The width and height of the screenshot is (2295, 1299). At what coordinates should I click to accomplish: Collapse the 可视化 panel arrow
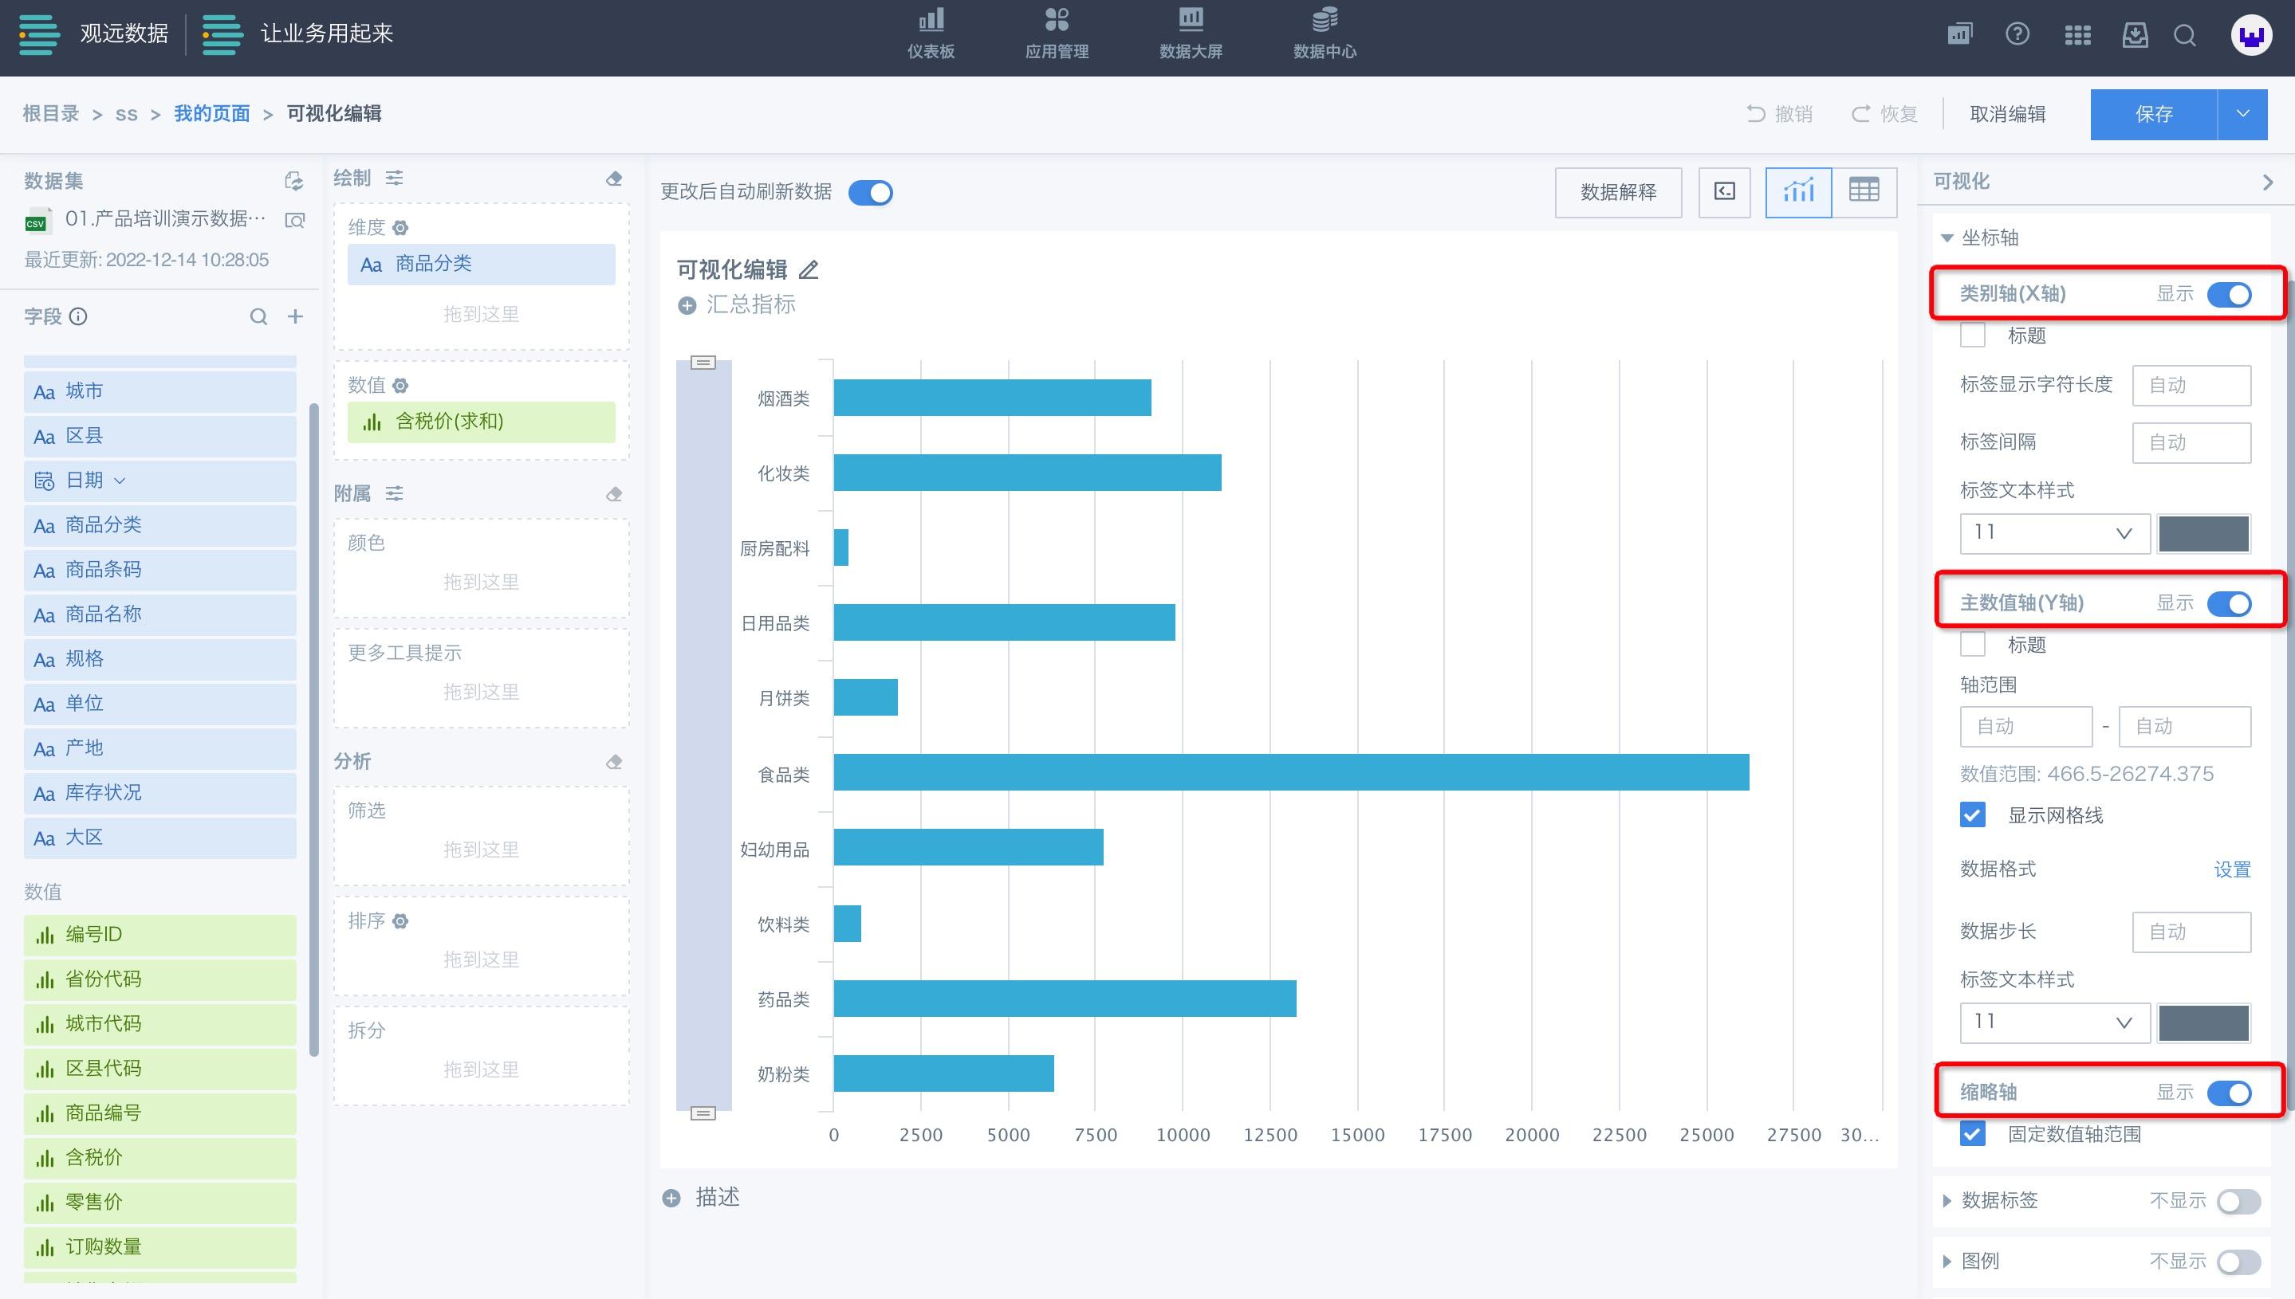[2267, 182]
